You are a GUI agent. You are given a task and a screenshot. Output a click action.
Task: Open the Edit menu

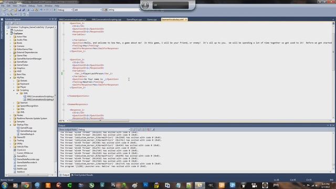[x=8, y=6]
